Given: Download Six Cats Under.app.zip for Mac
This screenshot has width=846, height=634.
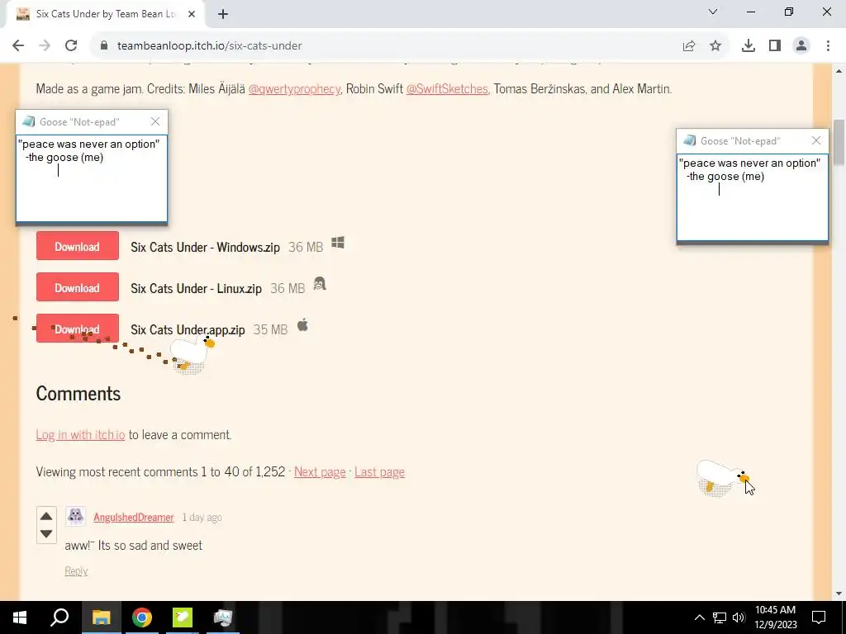Looking at the screenshot, I should click(77, 329).
